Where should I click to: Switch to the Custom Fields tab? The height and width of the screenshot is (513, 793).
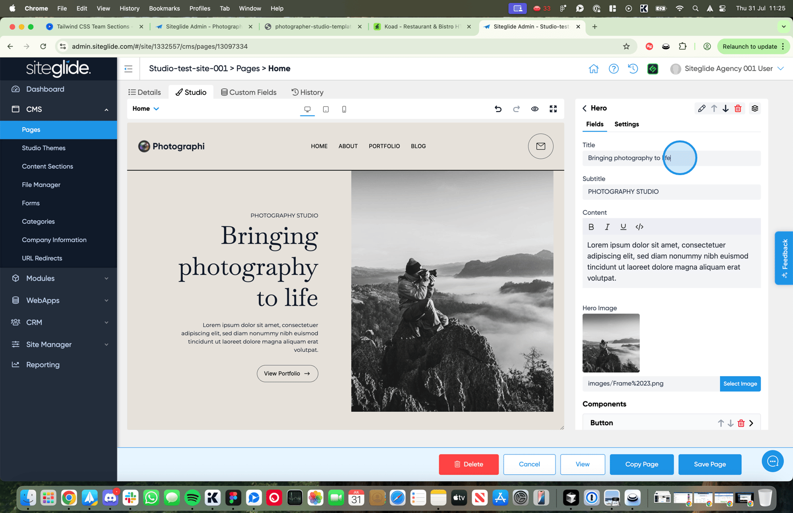[x=249, y=92]
